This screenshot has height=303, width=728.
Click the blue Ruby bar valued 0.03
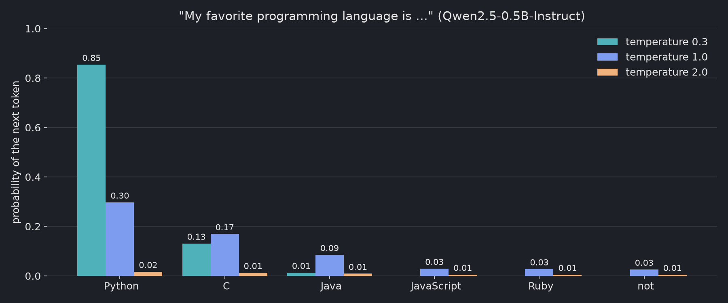539,272
